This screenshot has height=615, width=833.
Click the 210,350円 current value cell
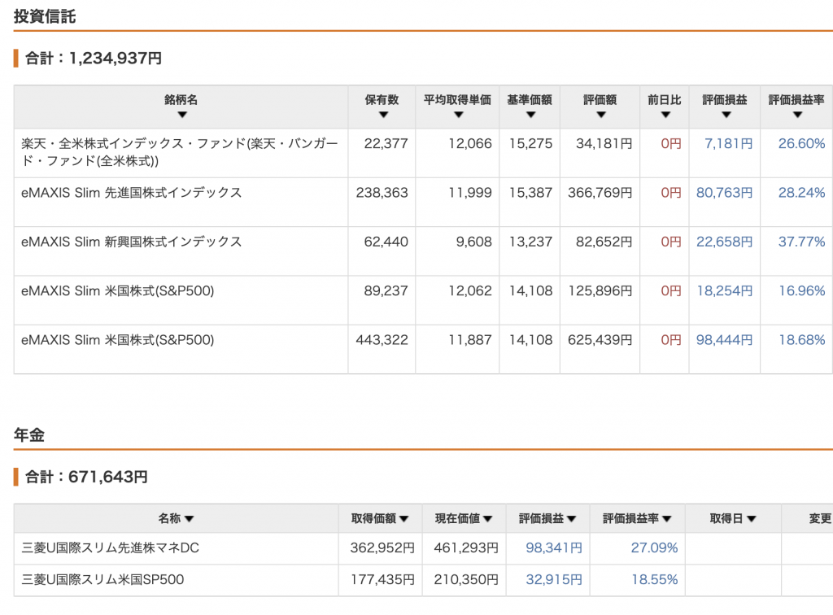[466, 579]
